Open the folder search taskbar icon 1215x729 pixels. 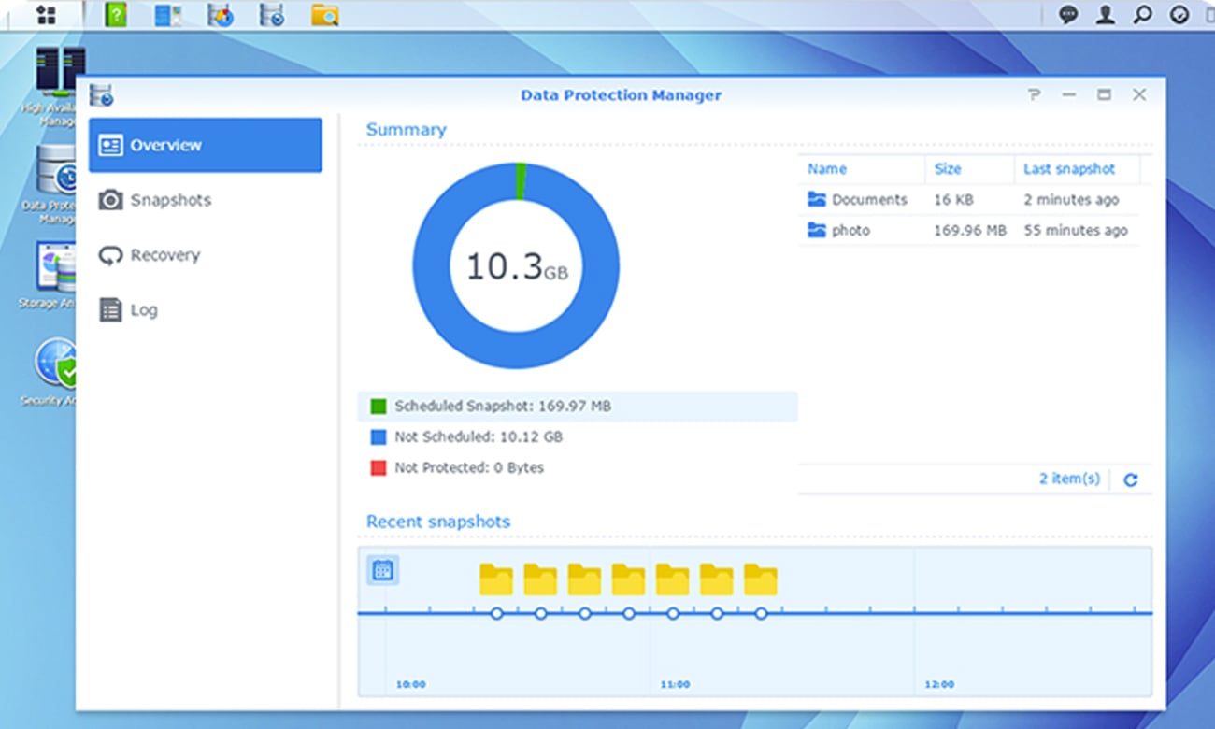point(324,14)
